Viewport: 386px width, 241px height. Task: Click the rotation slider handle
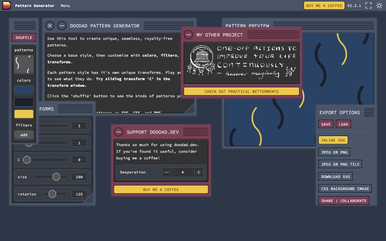click(x=52, y=194)
